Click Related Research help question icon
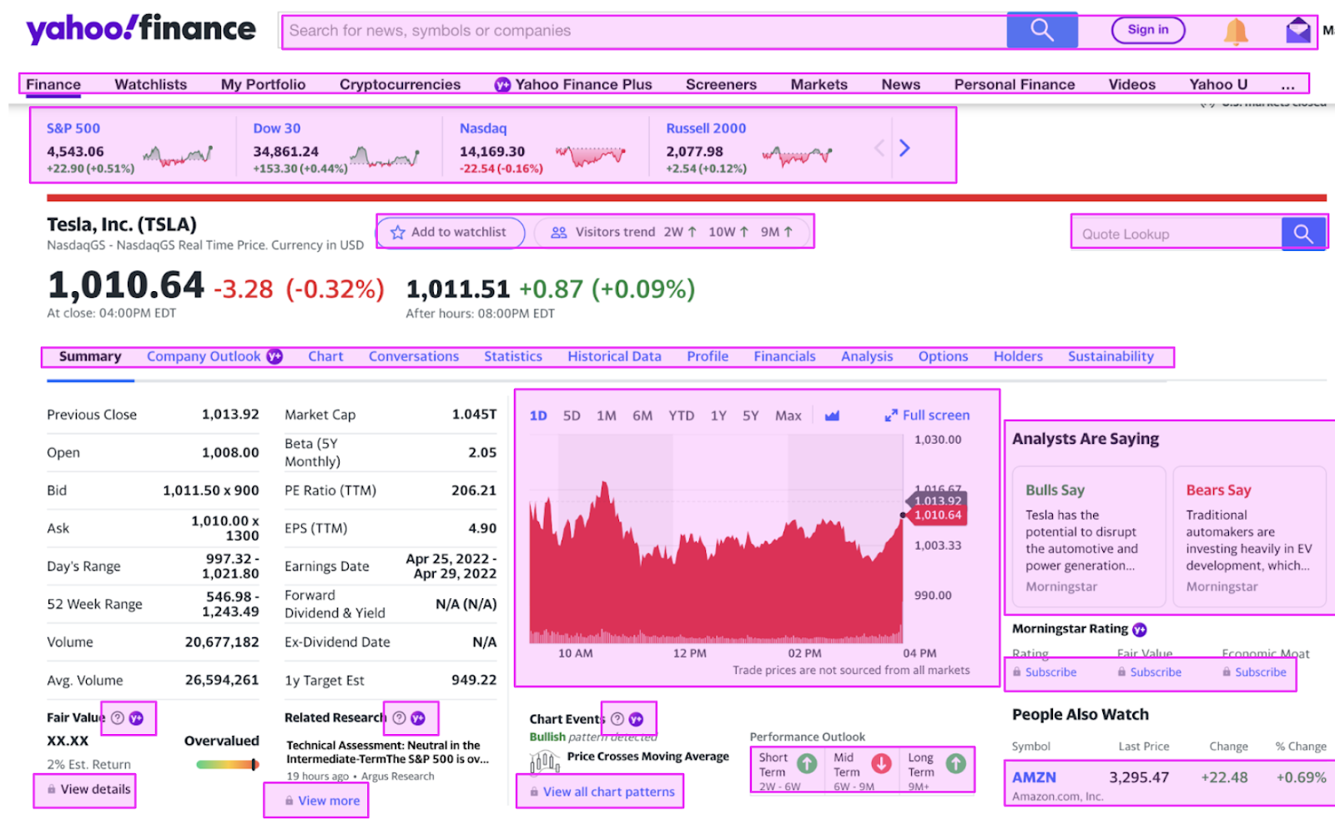 coord(400,717)
